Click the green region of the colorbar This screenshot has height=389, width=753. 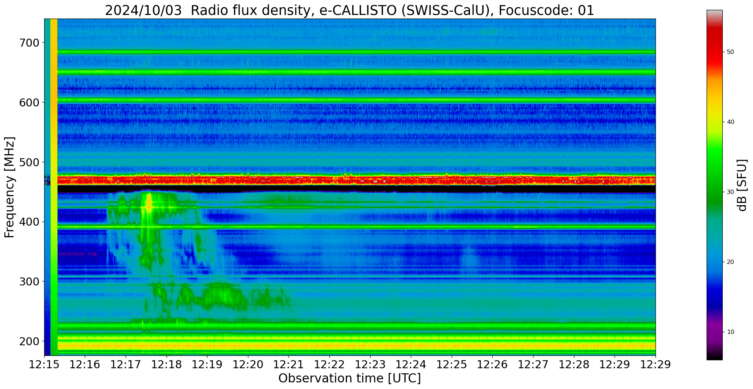coord(714,171)
